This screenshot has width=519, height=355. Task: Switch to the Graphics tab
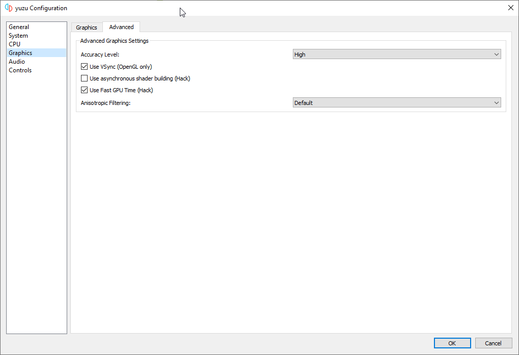[87, 28]
